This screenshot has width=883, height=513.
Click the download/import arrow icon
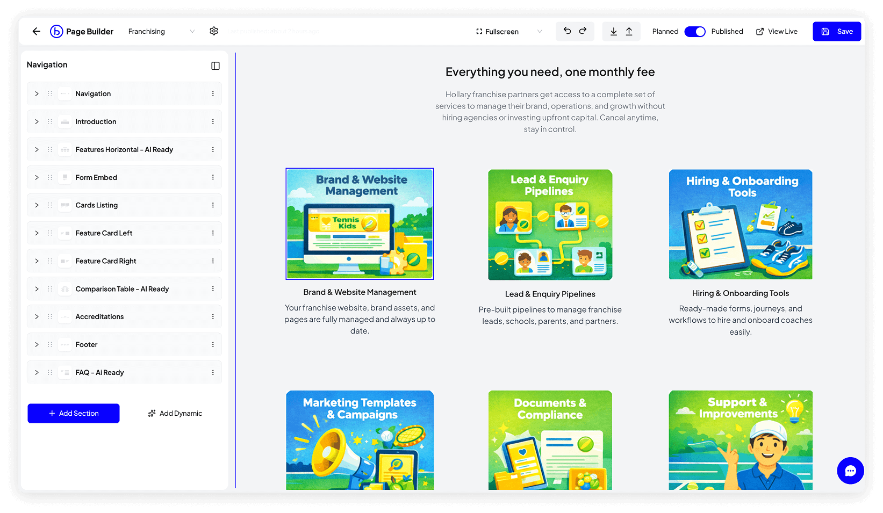pos(614,32)
